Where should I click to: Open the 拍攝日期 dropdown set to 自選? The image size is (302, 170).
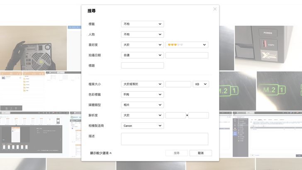click(142, 55)
